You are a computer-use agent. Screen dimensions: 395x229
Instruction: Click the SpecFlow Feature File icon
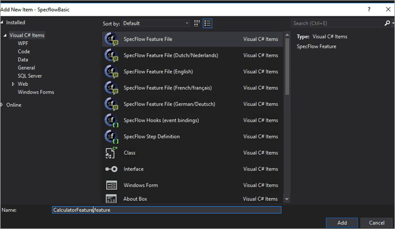pos(111,39)
